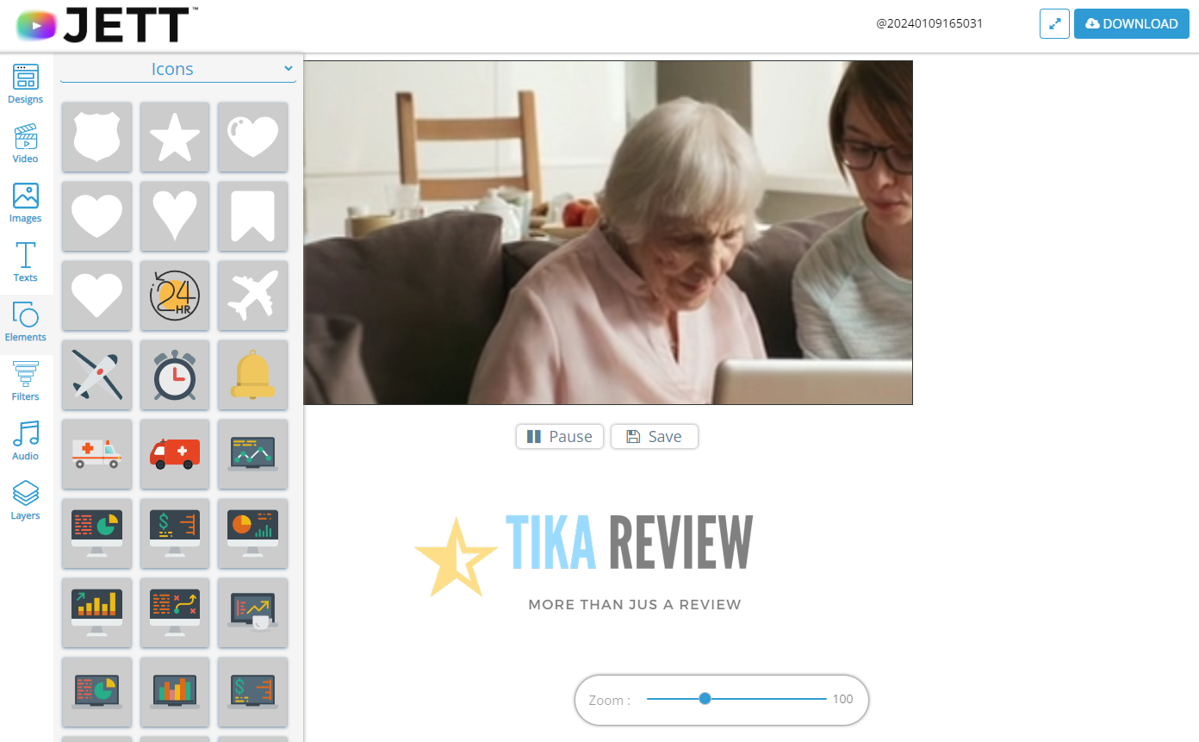
Task: Select the 24HR delivery icon
Action: coord(174,296)
